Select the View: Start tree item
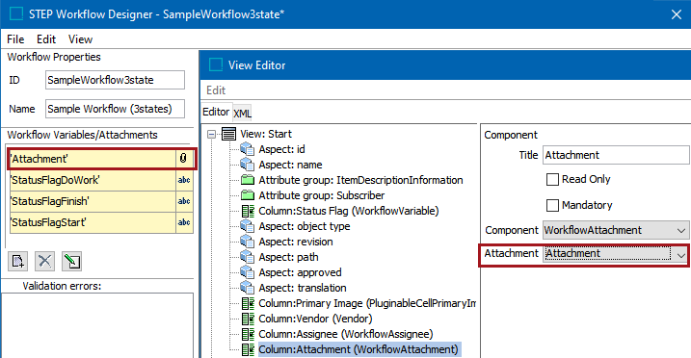This screenshot has height=358, width=691. (266, 134)
